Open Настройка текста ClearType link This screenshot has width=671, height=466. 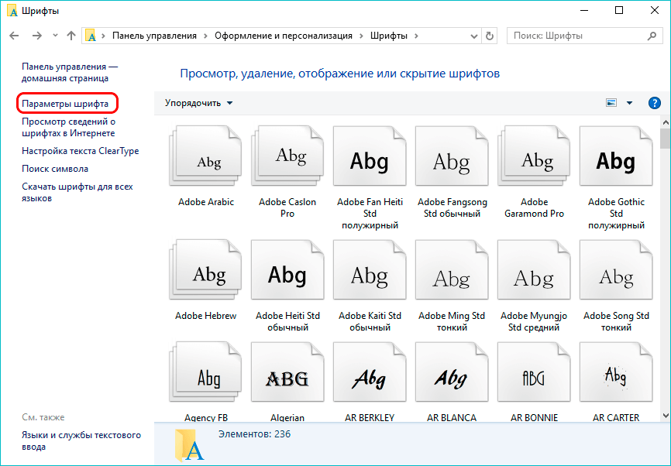coord(81,151)
